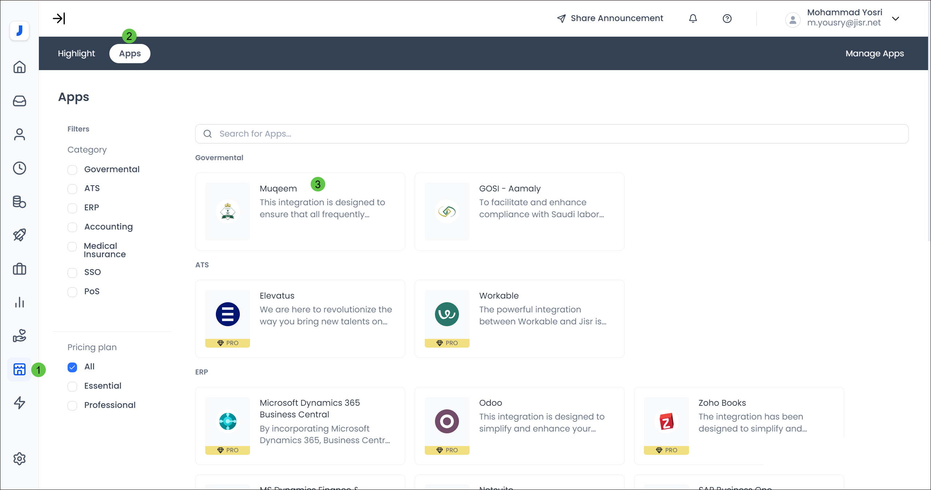
Task: Expand the Mohammad Yosri account dropdown
Action: tap(895, 19)
